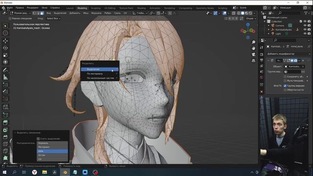Switch perspective/orthographic grid icon
This screenshot has width=313, height=176.
(253, 61)
